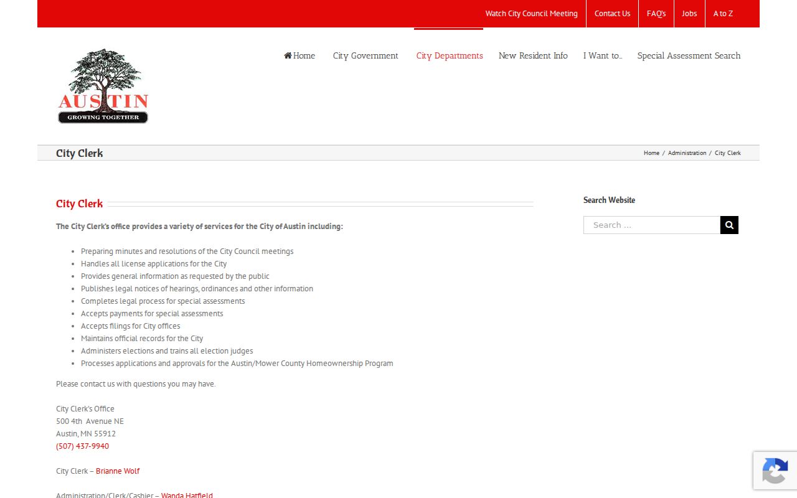
Task: Open the City Departments menu
Action: 450,55
